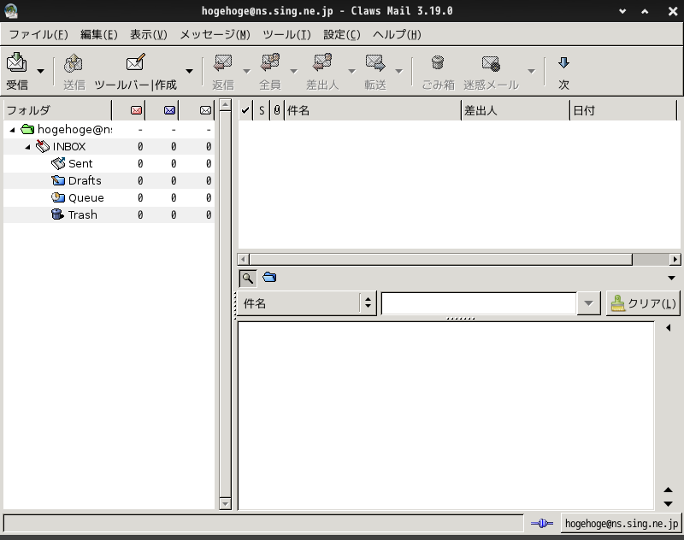Screen dimensions: 684x540
Task: Click the ごみ箱 (trash) toolbar icon
Action: tap(438, 62)
